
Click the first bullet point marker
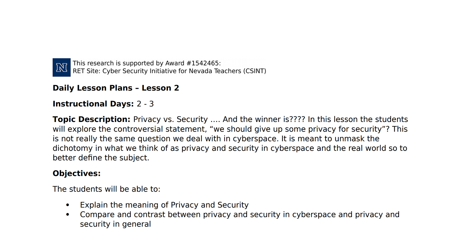point(68,205)
